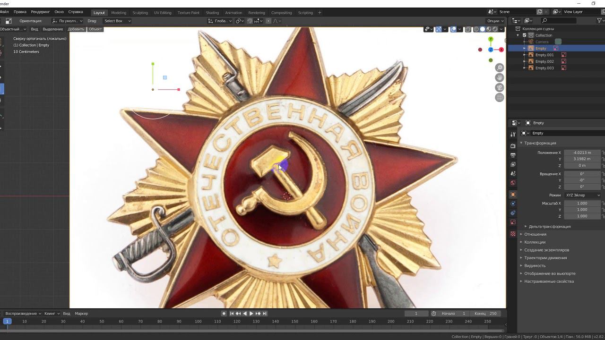605x340 pixels.
Task: Open the World properties tab
Action: coord(513,183)
